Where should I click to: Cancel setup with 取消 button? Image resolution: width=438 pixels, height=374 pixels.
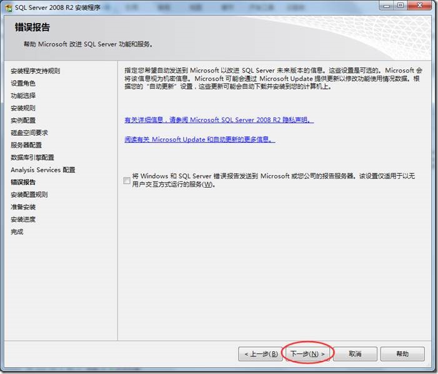355,354
